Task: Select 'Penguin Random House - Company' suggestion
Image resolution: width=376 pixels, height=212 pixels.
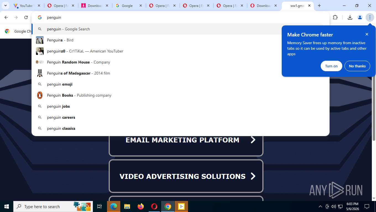Action: pyautogui.click(x=181, y=62)
